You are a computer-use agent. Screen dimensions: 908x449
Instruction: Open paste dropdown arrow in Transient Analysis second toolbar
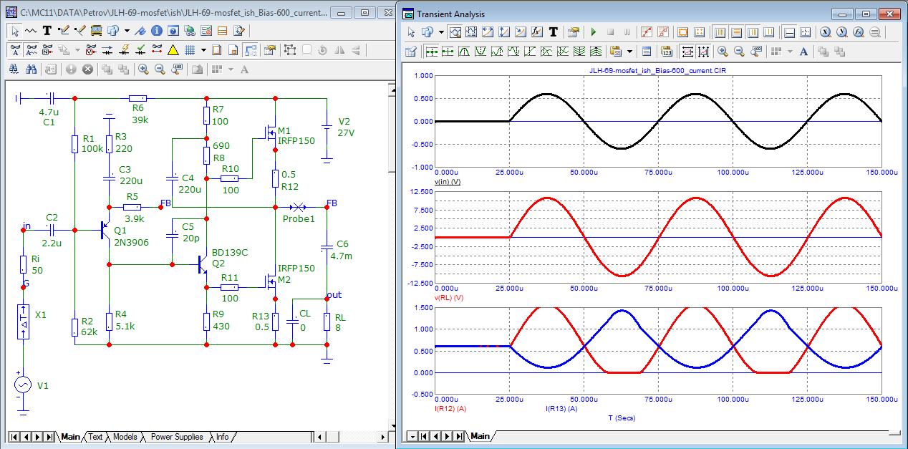pyautogui.click(x=629, y=52)
